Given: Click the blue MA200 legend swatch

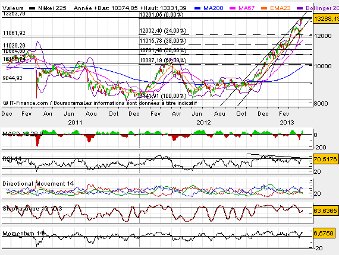Looking at the screenshot, I should coord(197,8).
